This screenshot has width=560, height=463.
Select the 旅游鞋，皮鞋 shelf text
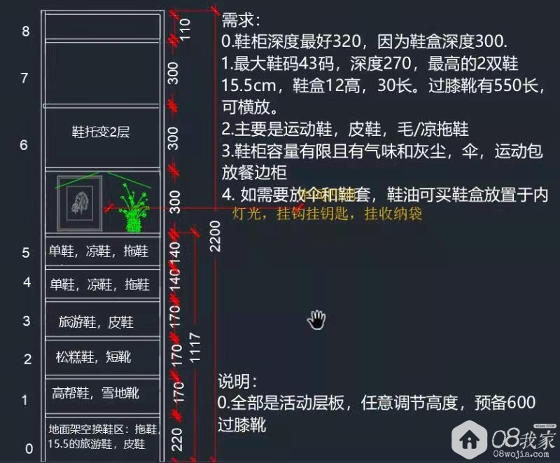click(96, 322)
